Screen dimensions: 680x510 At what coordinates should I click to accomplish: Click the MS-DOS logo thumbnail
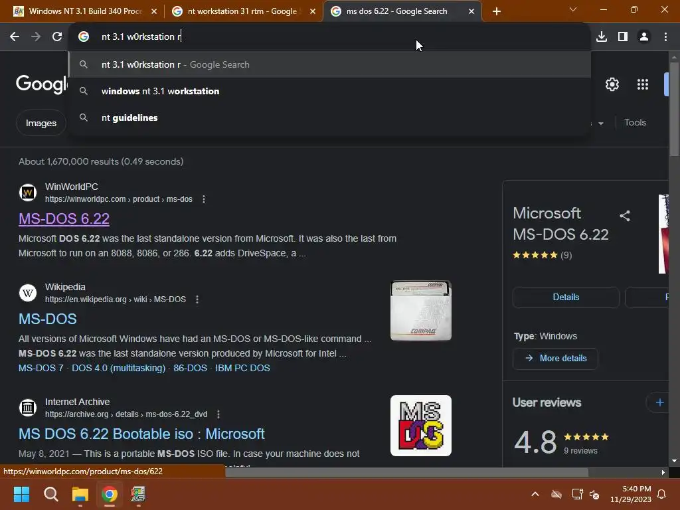[x=420, y=426]
